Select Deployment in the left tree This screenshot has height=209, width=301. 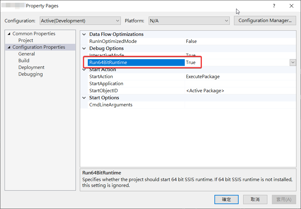(31, 67)
